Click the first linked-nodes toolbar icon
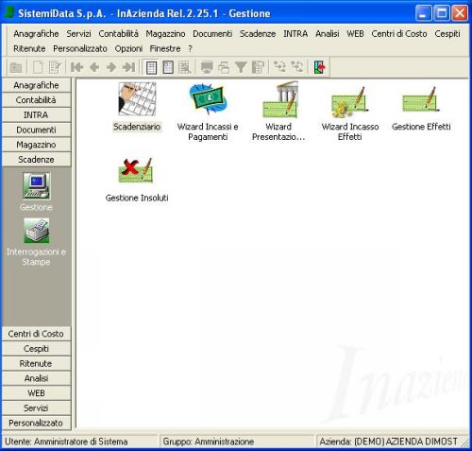Viewport: 472px width, 451px height. click(x=279, y=67)
